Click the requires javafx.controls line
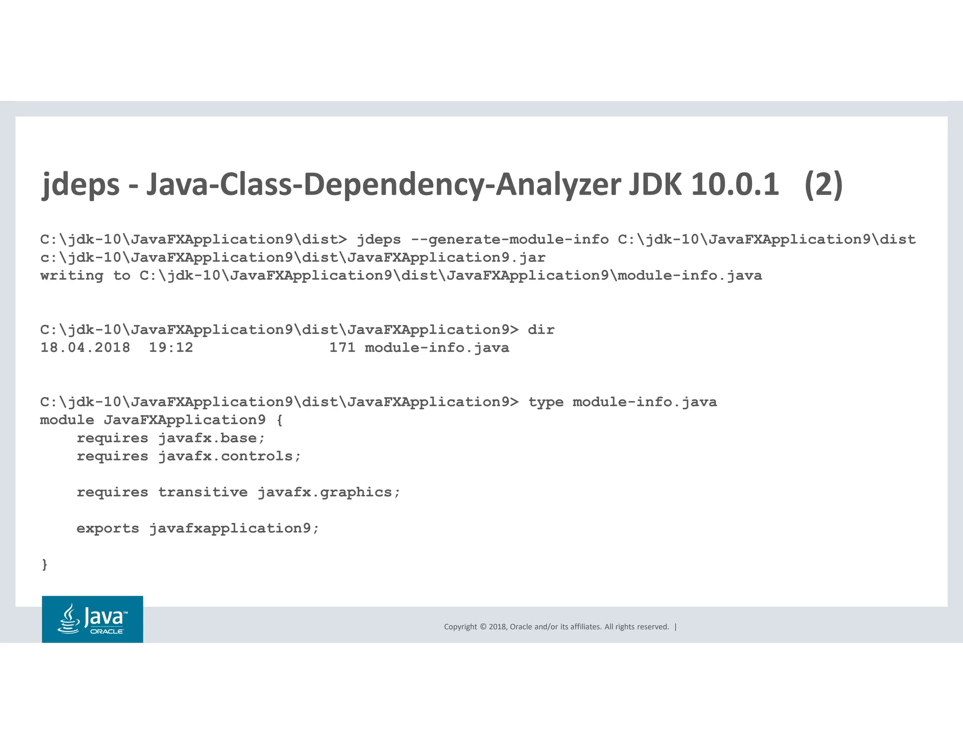963x744 pixels. click(x=189, y=456)
